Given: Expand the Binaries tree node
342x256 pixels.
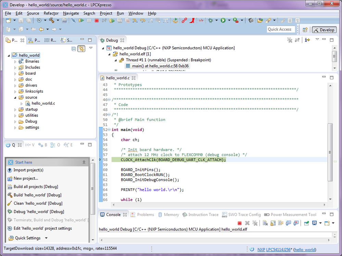Looking at the screenshot, I should coord(15,62).
